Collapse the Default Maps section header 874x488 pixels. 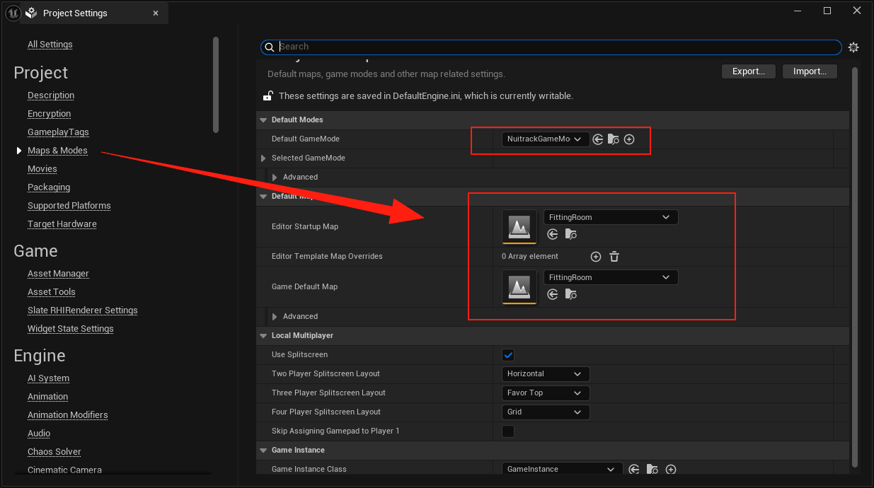264,196
